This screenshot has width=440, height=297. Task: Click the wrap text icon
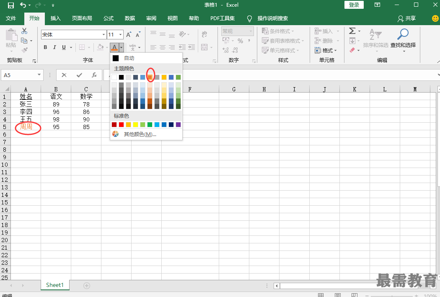coord(204,34)
